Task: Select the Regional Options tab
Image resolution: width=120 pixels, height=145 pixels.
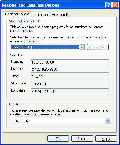Action: (17, 14)
